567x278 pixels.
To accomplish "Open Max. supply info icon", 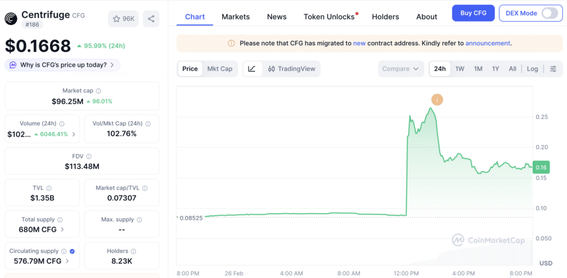I will point(139,219).
